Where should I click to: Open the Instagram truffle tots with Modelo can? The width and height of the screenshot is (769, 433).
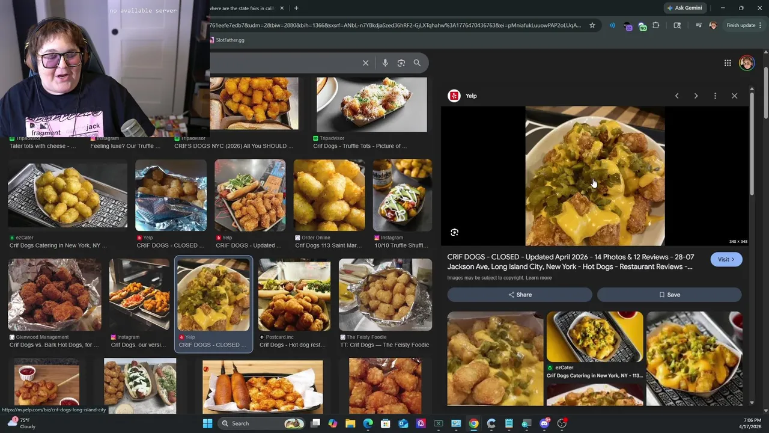click(x=403, y=195)
